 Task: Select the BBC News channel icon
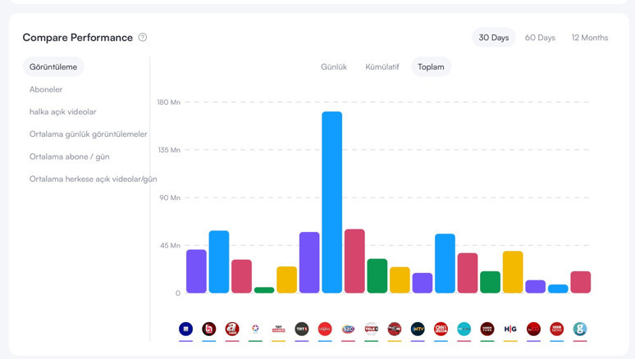coord(556,329)
